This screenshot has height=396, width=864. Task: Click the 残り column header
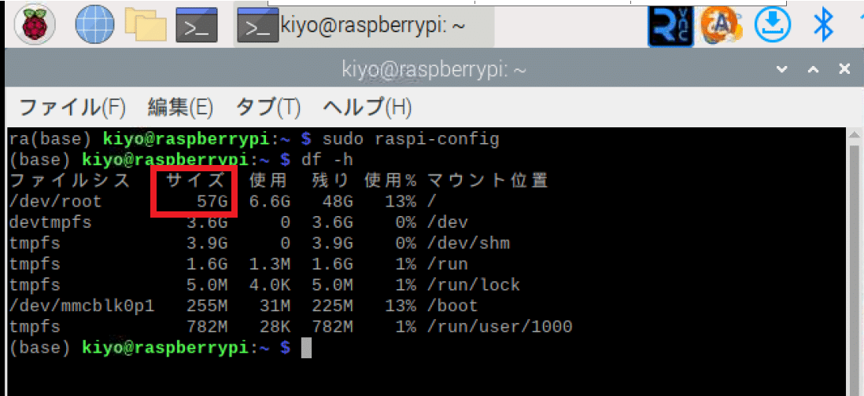332,181
